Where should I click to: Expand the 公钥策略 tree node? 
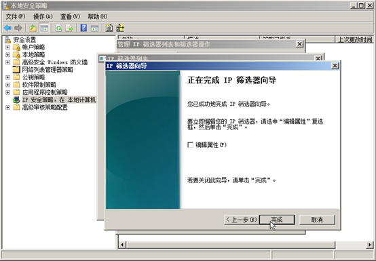point(7,77)
